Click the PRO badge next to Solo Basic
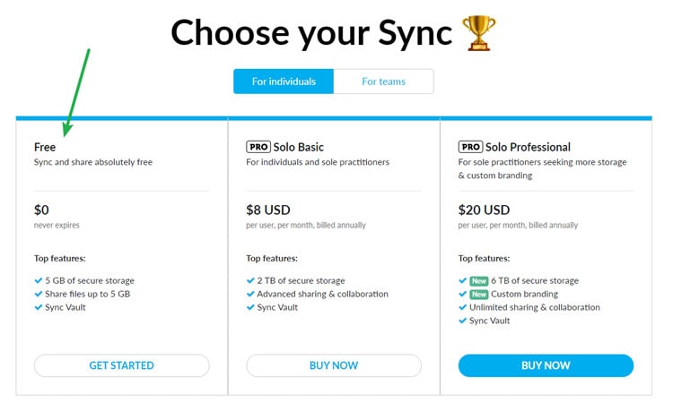Screen dimensions: 673x403 click(x=258, y=147)
